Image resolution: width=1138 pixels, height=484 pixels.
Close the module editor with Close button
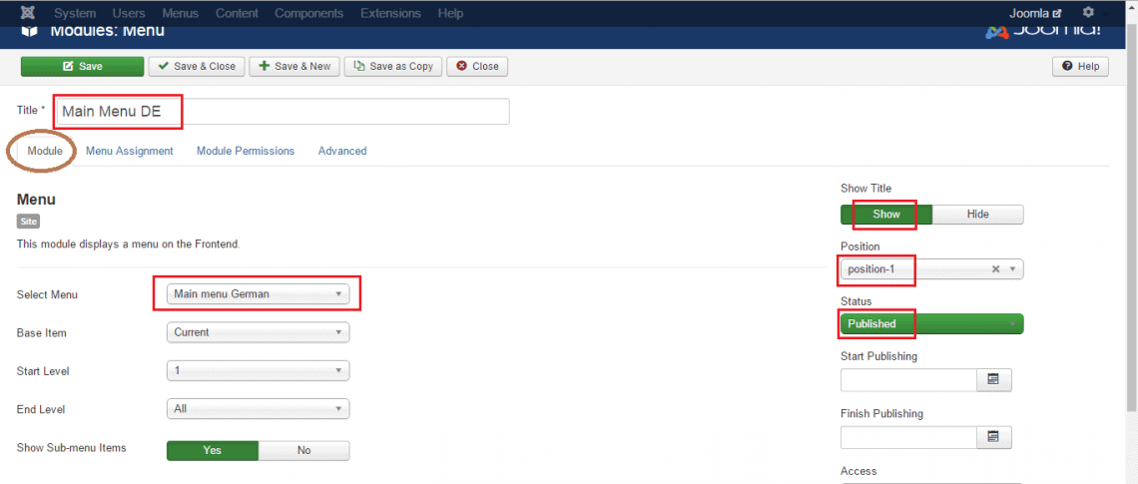tap(477, 66)
